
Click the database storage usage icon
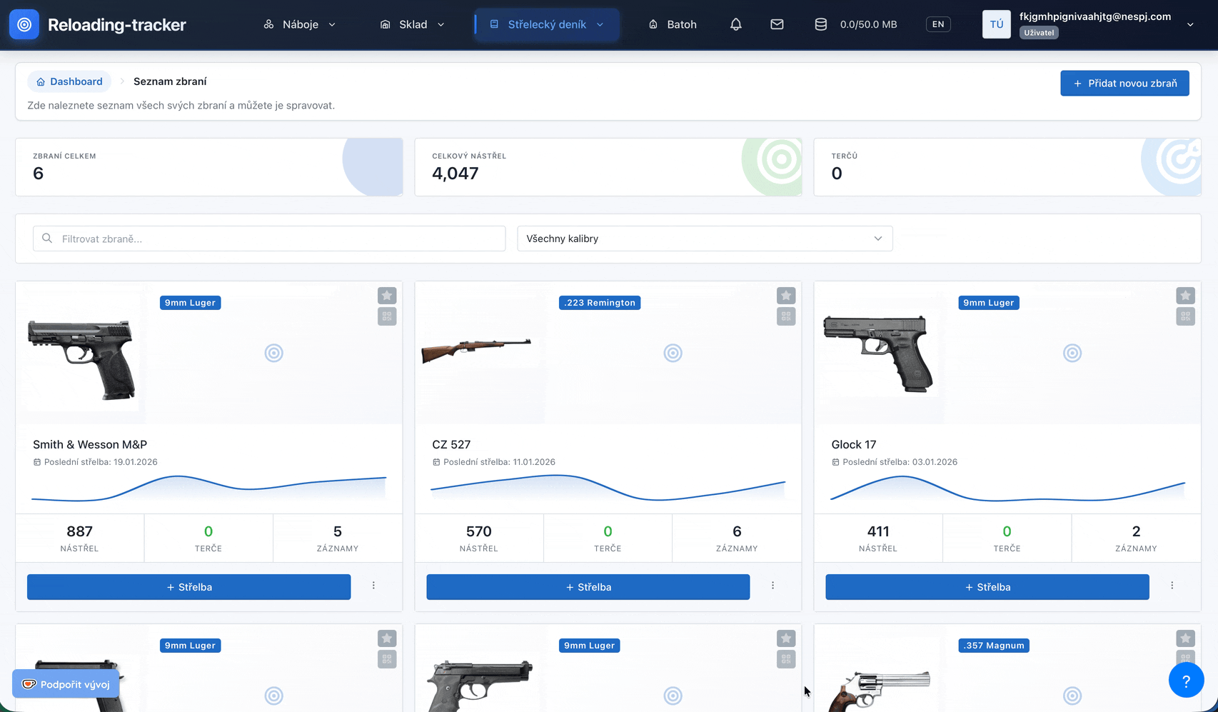click(x=820, y=24)
